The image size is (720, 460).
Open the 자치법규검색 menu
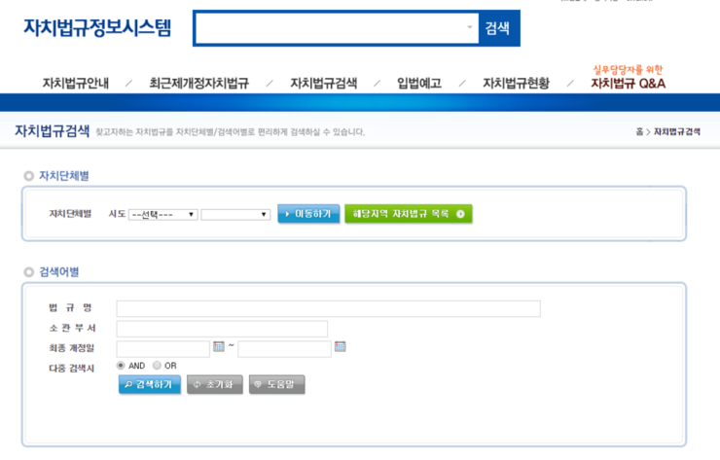(x=324, y=84)
